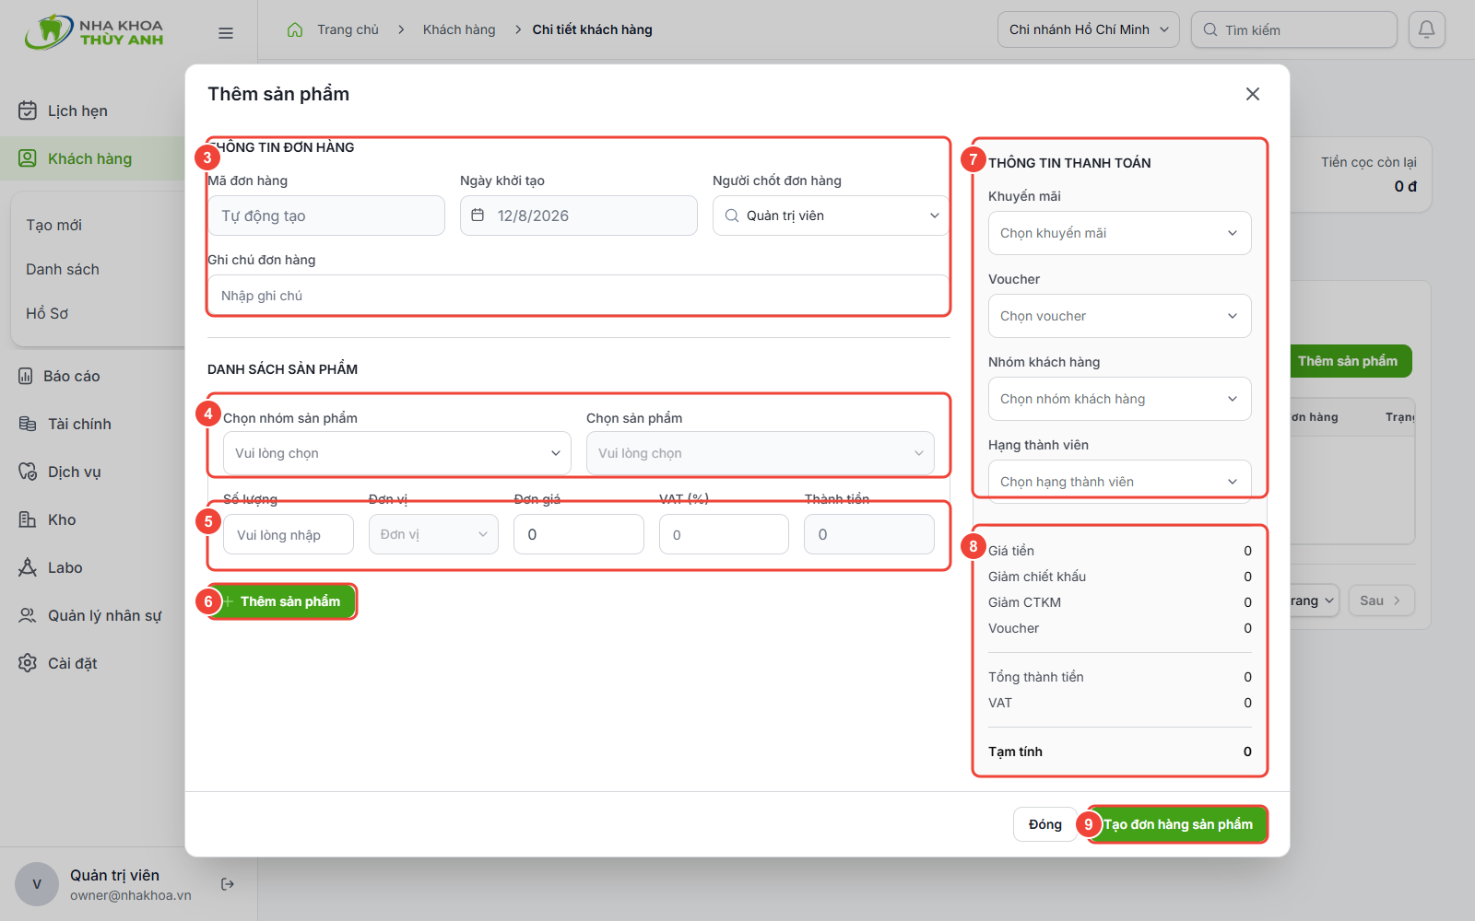Click the Tìm kiếm search box
The image size is (1475, 921).
click(1294, 29)
